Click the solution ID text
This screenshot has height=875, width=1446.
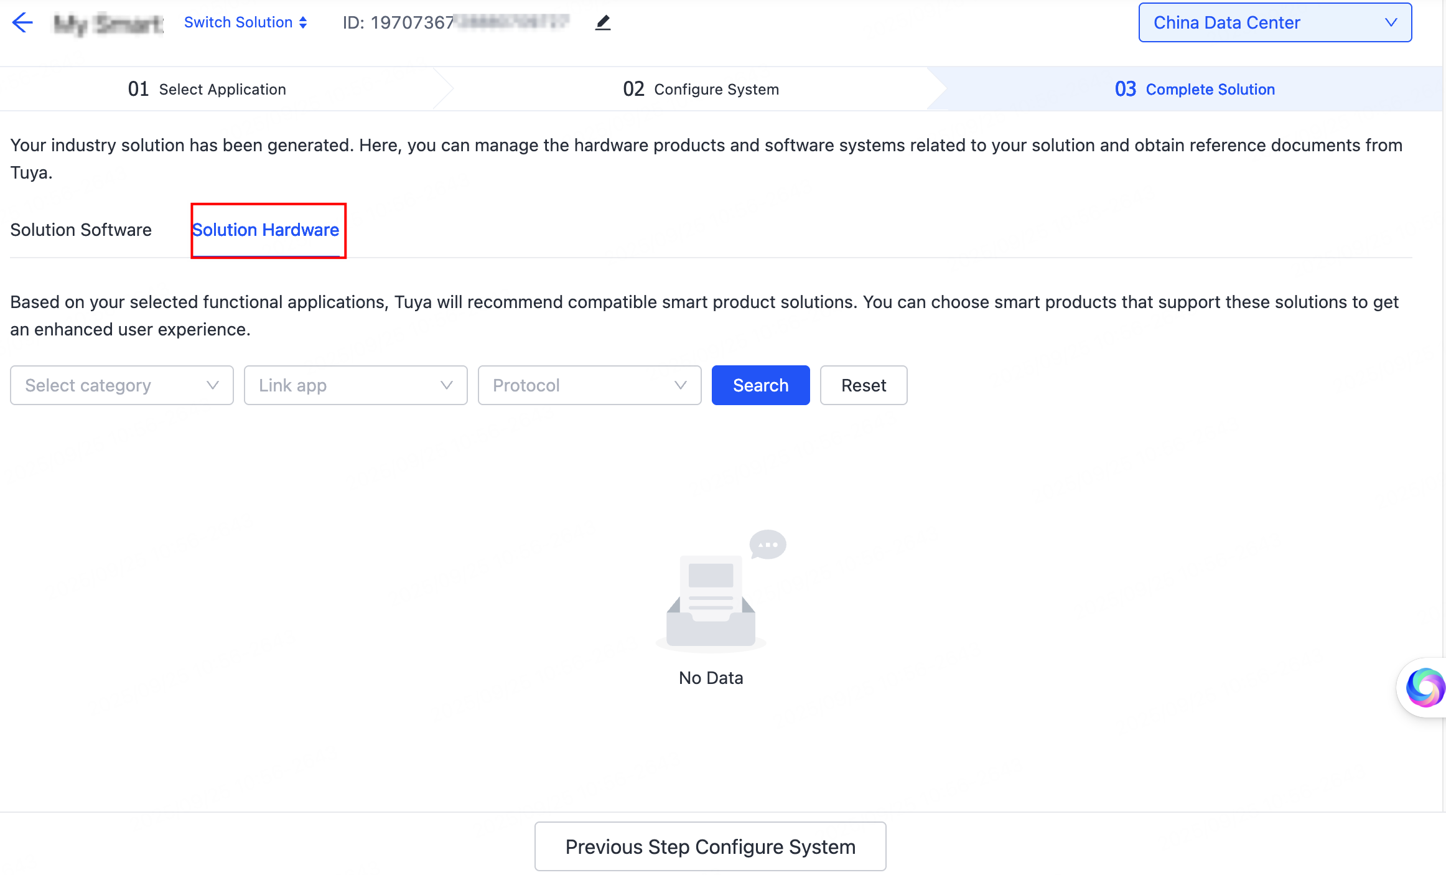[x=455, y=23]
